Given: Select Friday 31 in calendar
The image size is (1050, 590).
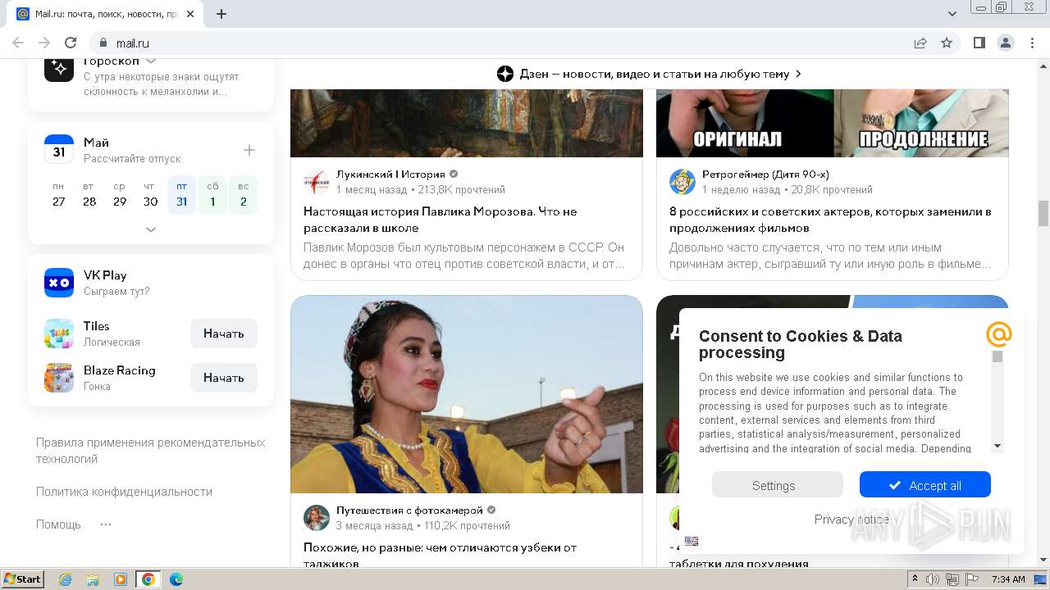Looking at the screenshot, I should click(181, 195).
